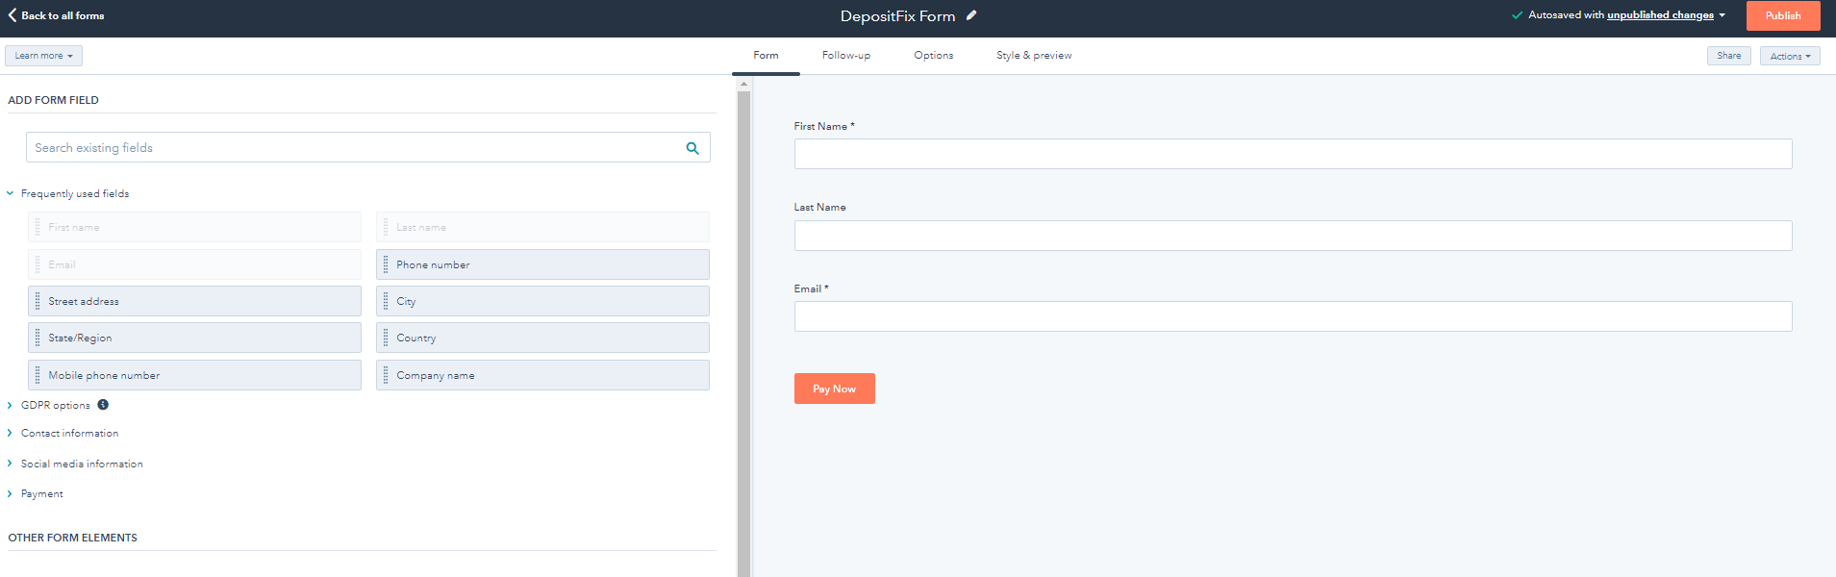Viewport: 1836px width, 577px height.
Task: Click the DepositFix Form title
Action: [897, 15]
